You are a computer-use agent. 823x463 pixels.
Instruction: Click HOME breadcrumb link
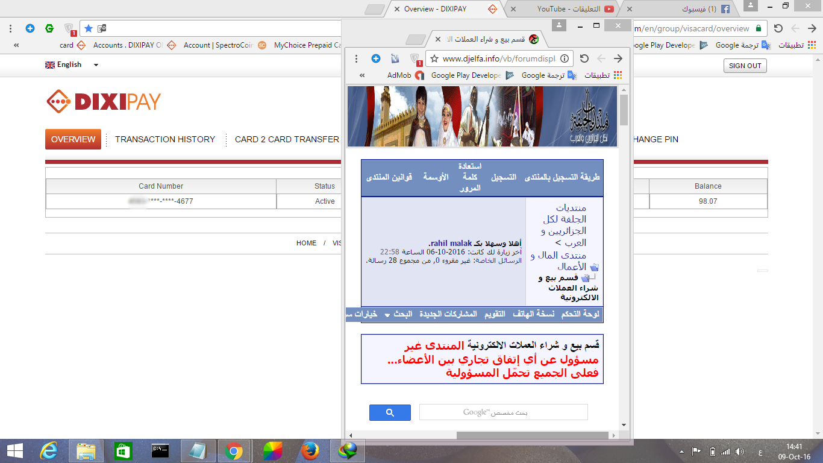(x=306, y=243)
